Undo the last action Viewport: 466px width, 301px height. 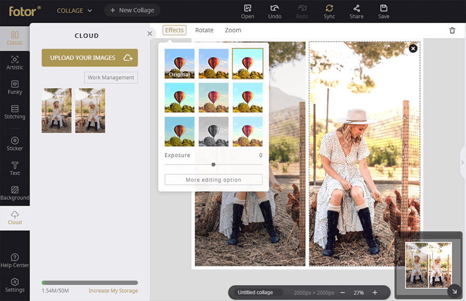pos(275,11)
